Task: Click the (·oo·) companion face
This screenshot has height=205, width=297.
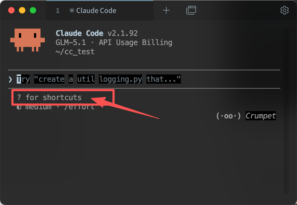Action: point(228,116)
